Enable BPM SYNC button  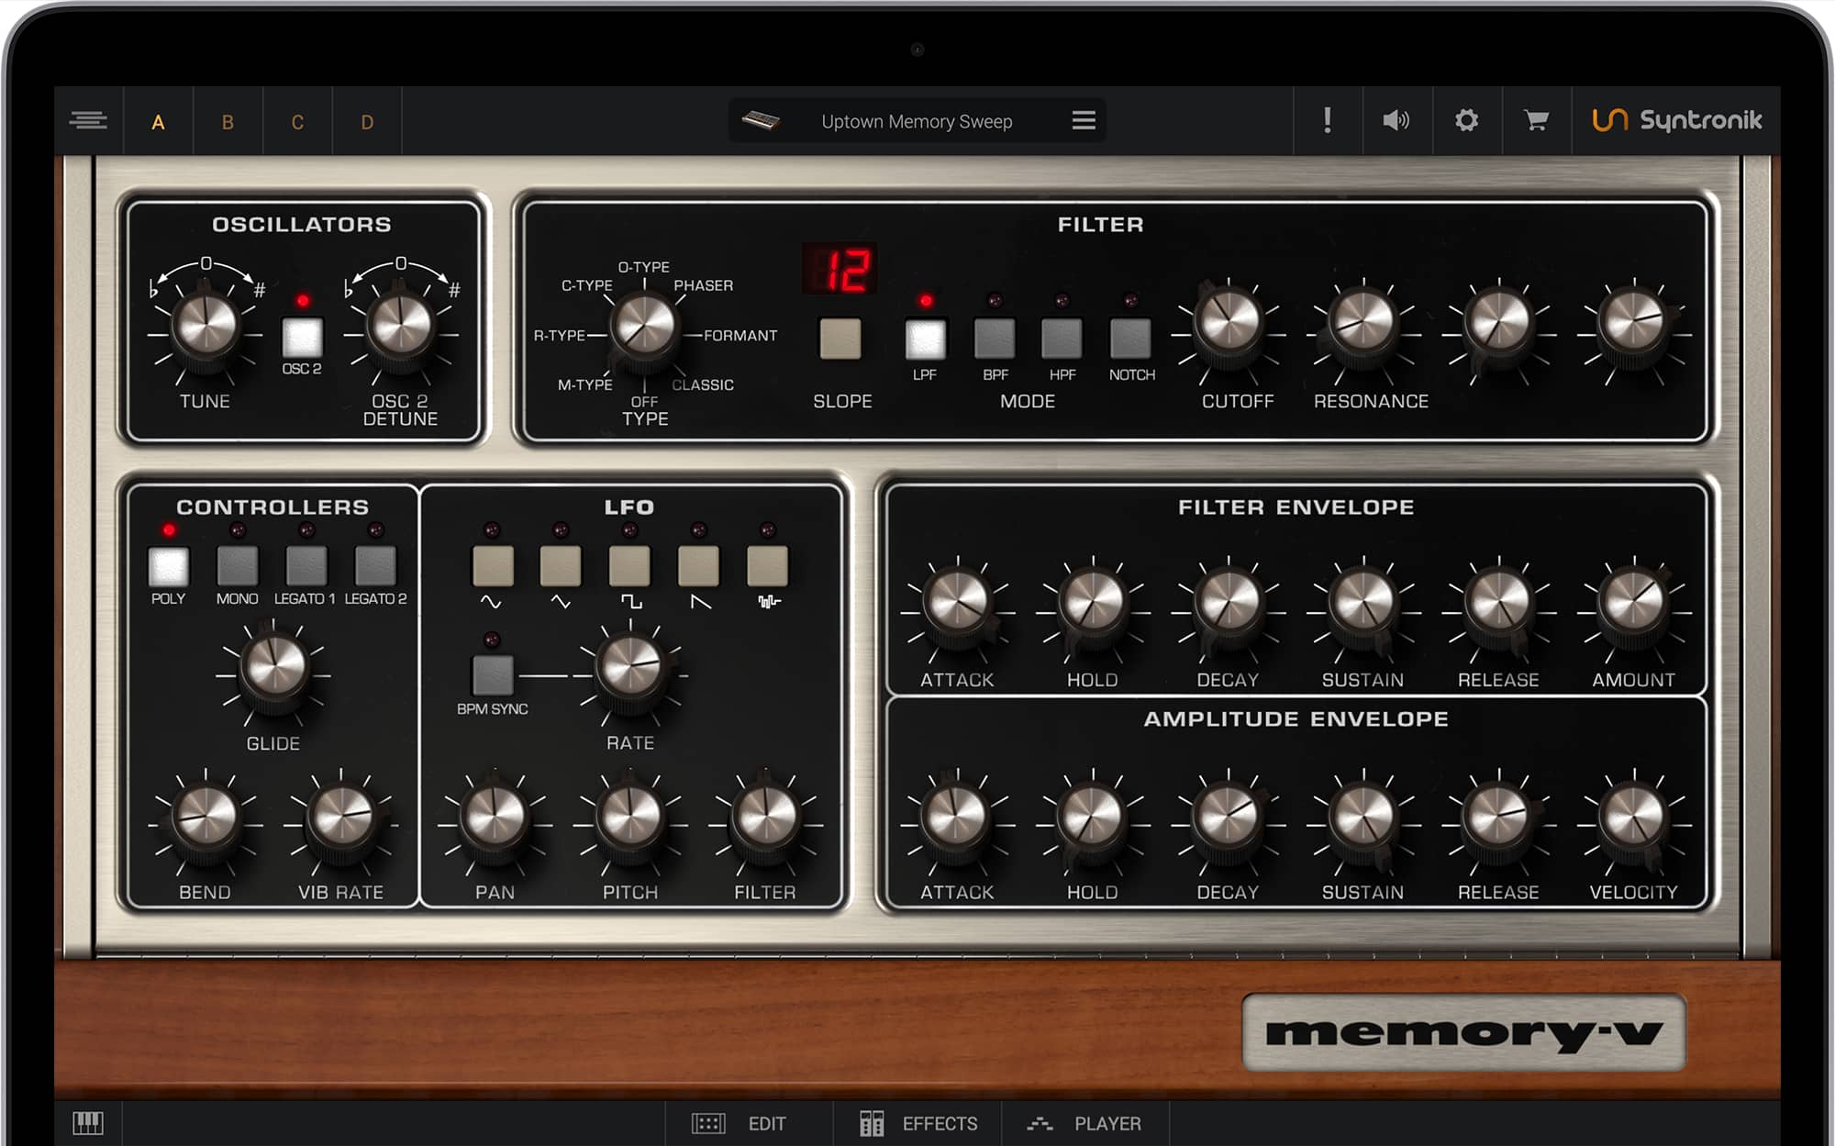pyautogui.click(x=493, y=675)
